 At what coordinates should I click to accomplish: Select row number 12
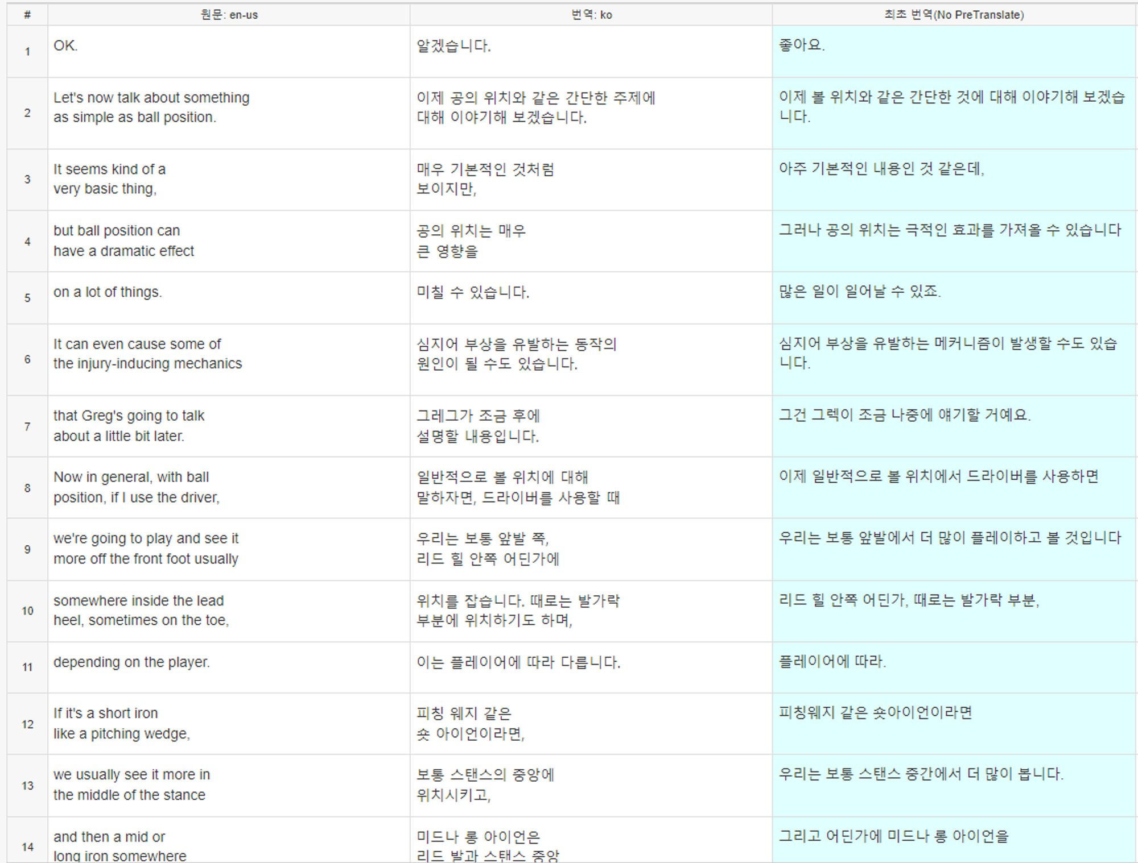(x=27, y=724)
